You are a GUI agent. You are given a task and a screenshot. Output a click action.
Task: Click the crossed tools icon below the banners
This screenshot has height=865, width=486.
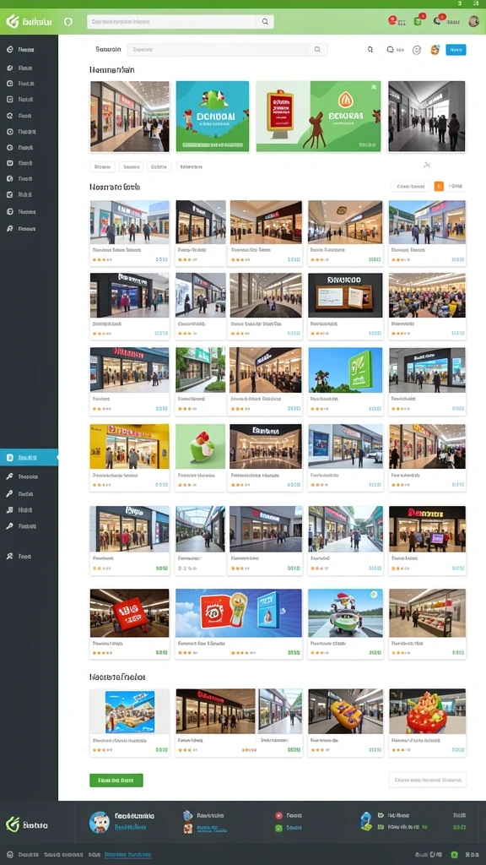coord(426,165)
